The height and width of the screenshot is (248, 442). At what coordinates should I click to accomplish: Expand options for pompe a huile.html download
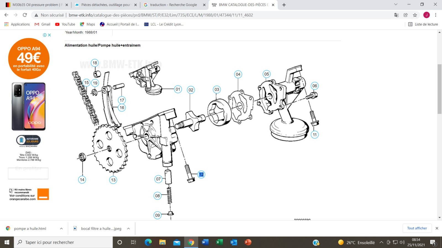[x=61, y=228]
